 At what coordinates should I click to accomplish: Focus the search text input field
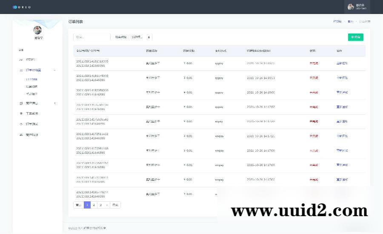[92, 37]
